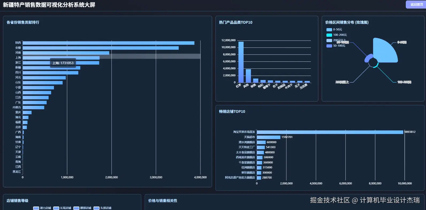Click the 河北 province bar
Image resolution: width=426 pixels, height=210 pixels.
(x=44, y=78)
